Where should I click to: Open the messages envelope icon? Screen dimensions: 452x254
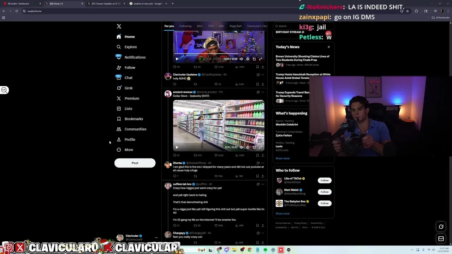(x=441, y=239)
